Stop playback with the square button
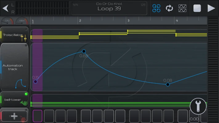219x123 pixels. click(197, 8)
